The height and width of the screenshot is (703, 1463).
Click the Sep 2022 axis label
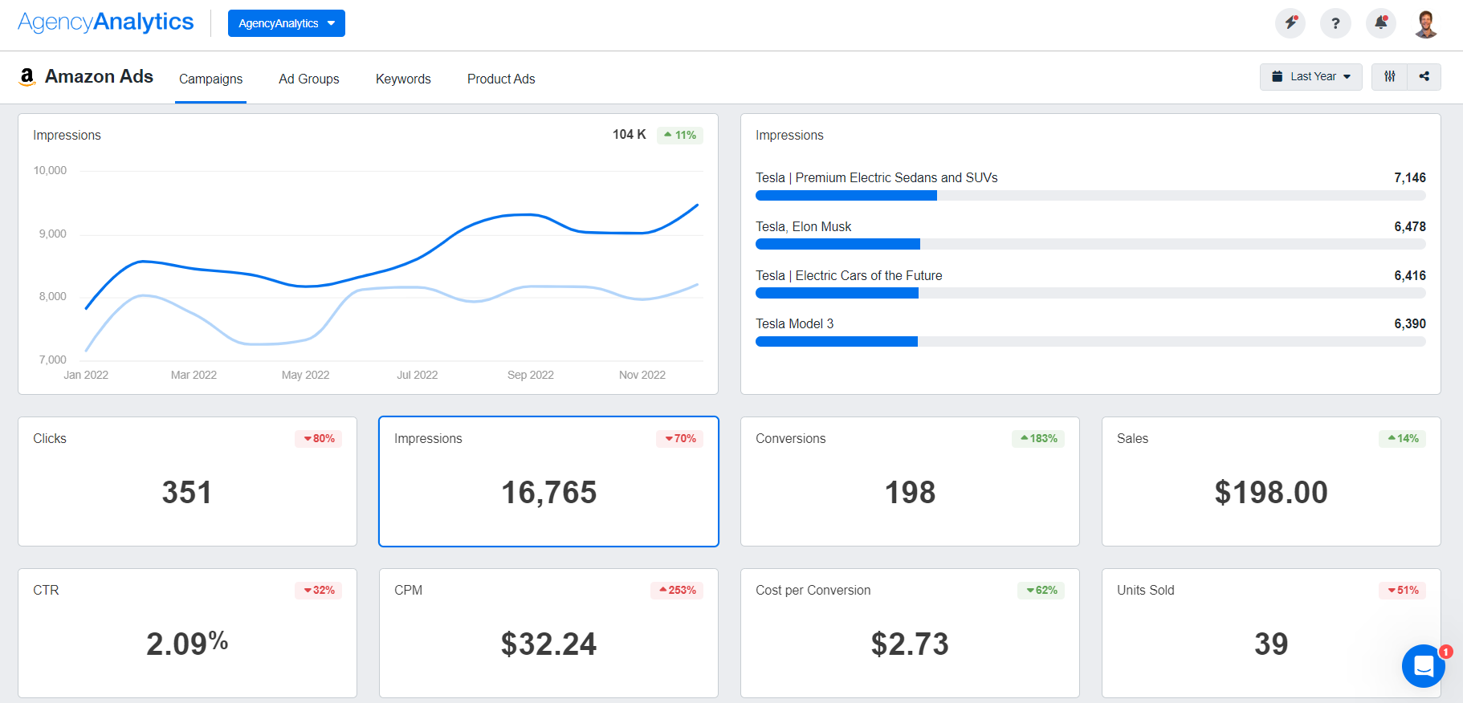coord(531,375)
